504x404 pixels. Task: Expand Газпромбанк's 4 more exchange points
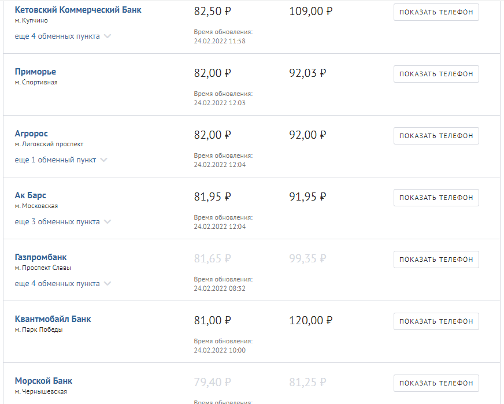(x=57, y=284)
